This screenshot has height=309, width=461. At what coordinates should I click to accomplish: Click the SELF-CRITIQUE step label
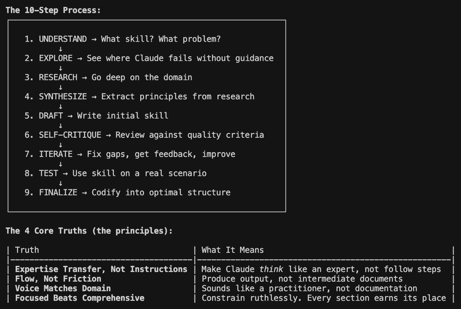(70, 135)
